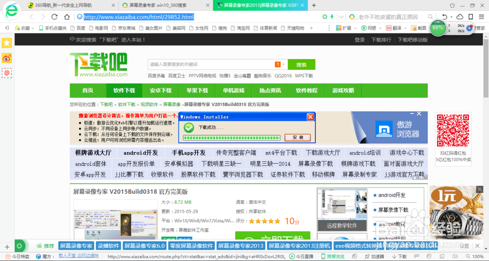Click the 京东商城 bookmark
This screenshot has width=489, height=261.
(x=123, y=28)
